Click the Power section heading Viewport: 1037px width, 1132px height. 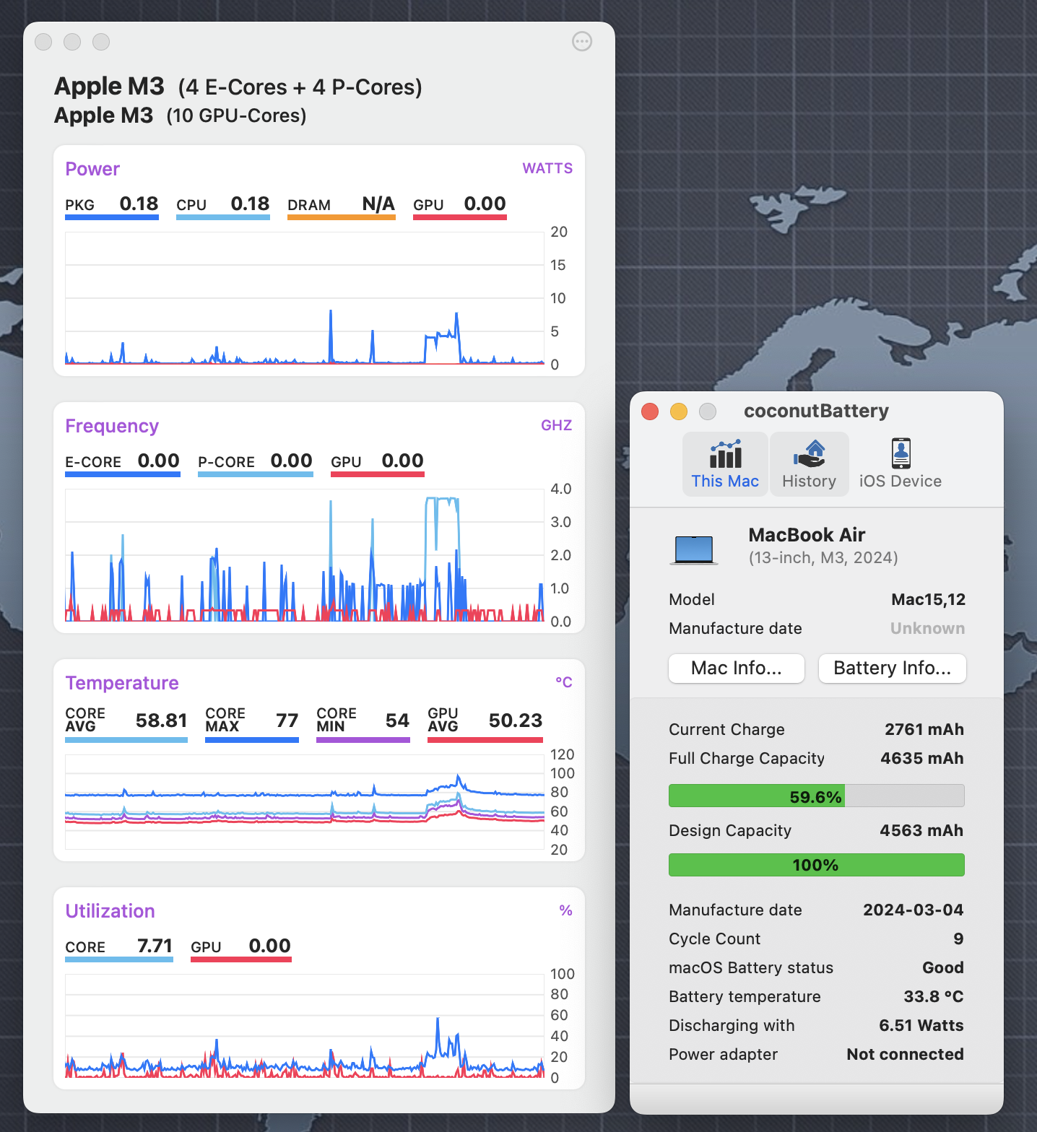pos(92,169)
